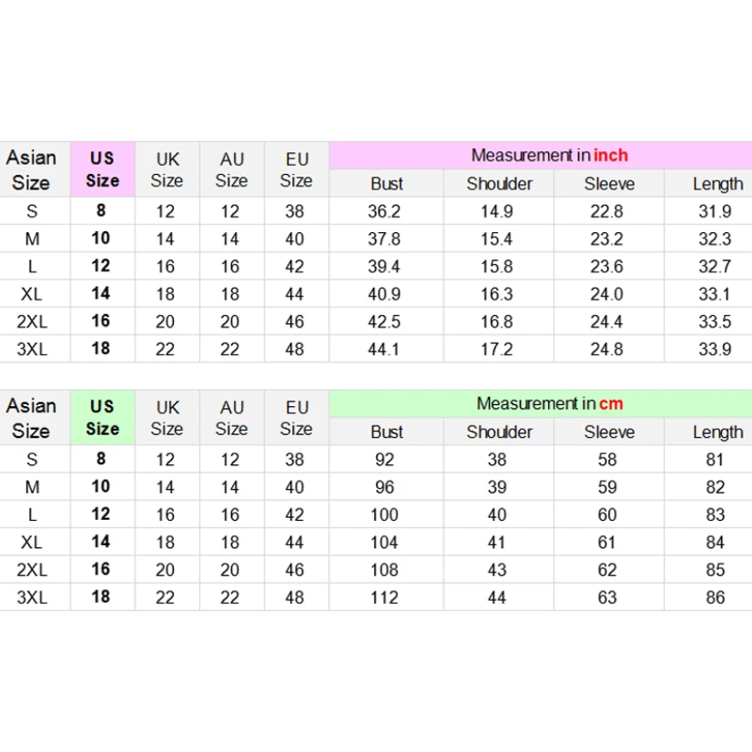Select the Bust value 112
This screenshot has height=752, width=752.
click(384, 597)
